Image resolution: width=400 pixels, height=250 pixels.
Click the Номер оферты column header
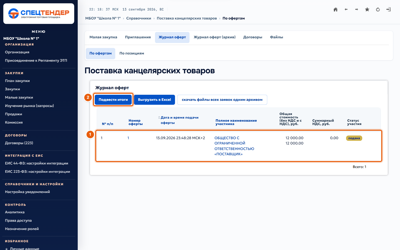tap(135, 122)
